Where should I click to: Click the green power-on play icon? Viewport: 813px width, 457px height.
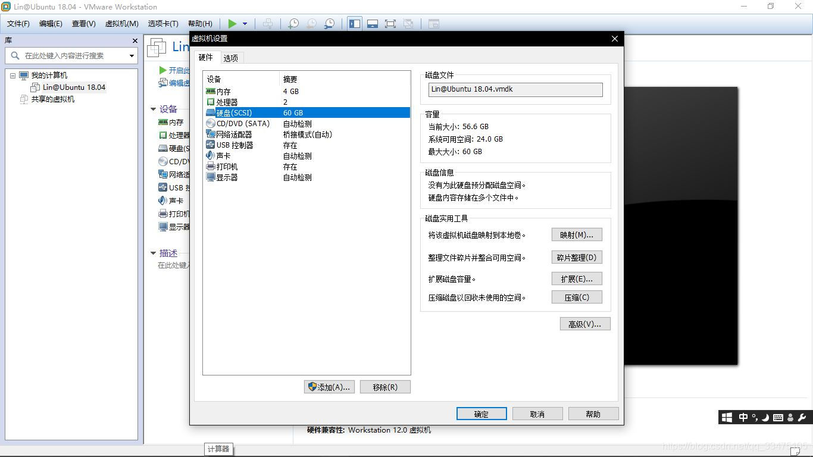pos(232,24)
